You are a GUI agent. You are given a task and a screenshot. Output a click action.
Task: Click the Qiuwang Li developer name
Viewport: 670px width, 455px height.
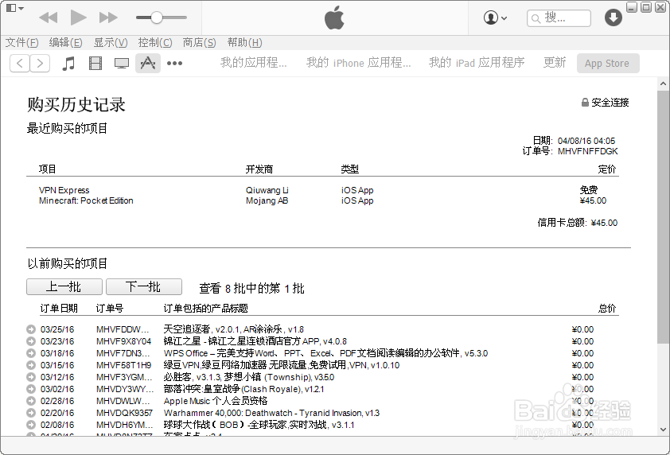267,190
